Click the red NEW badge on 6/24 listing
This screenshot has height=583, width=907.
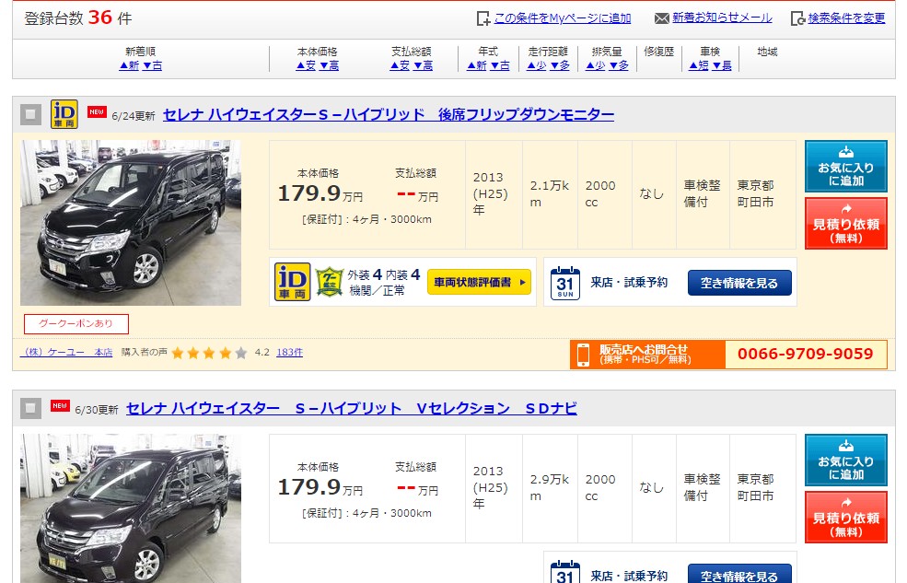[x=97, y=111]
